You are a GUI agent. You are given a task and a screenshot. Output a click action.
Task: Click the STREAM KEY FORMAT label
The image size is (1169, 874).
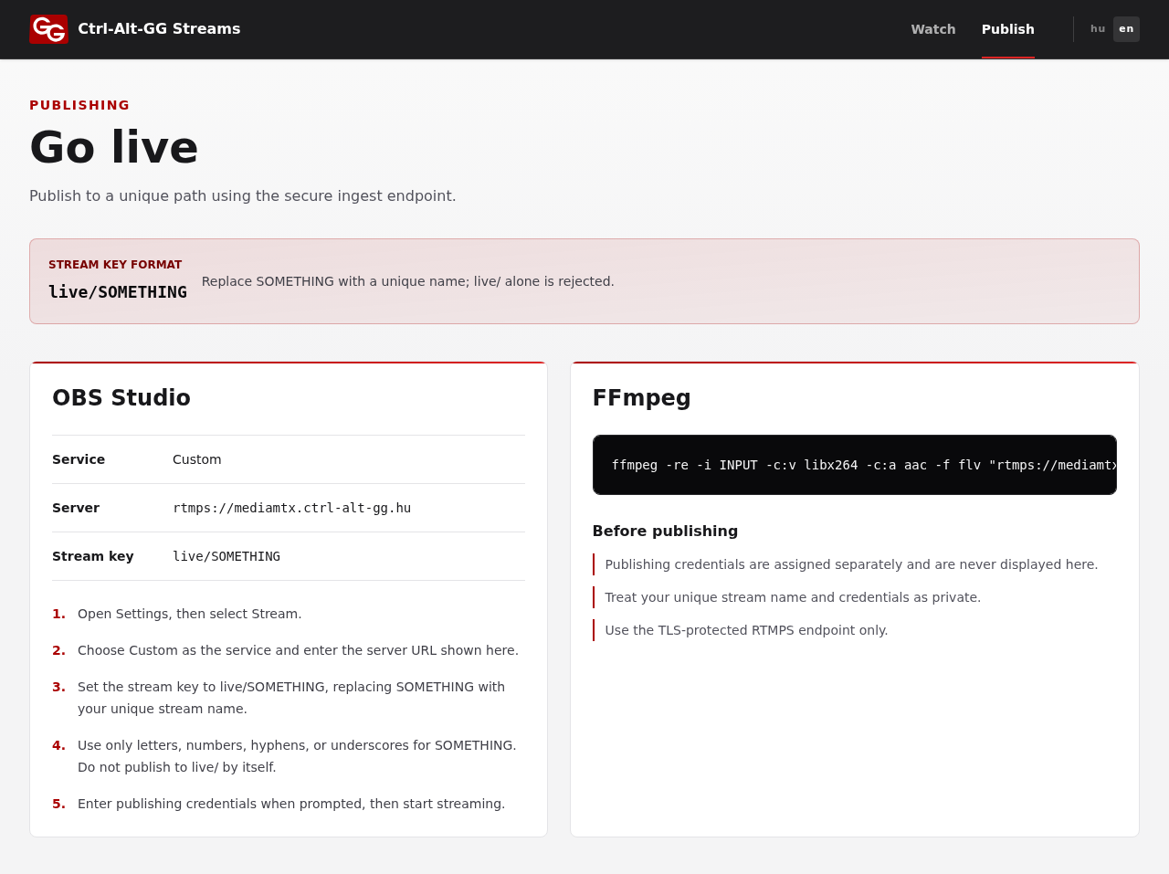(x=115, y=265)
